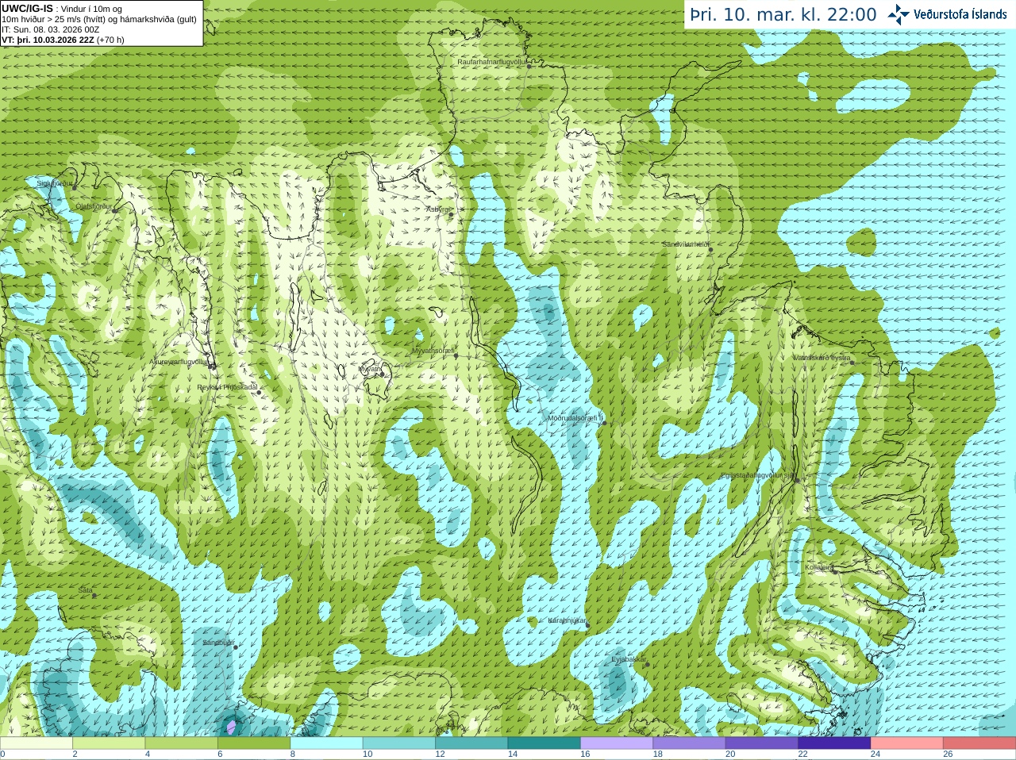The image size is (1016, 760).
Task: Pick the 16–18 m/s light lavender legend swatch
Action: pos(617,743)
